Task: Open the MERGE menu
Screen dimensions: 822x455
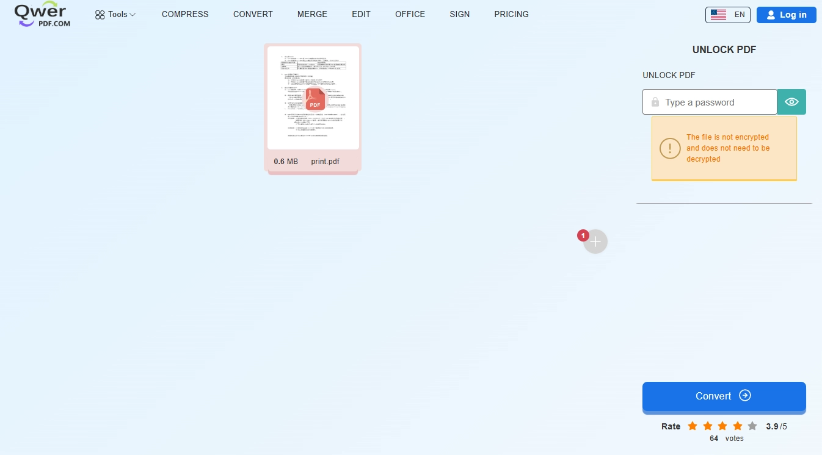Action: pyautogui.click(x=312, y=14)
